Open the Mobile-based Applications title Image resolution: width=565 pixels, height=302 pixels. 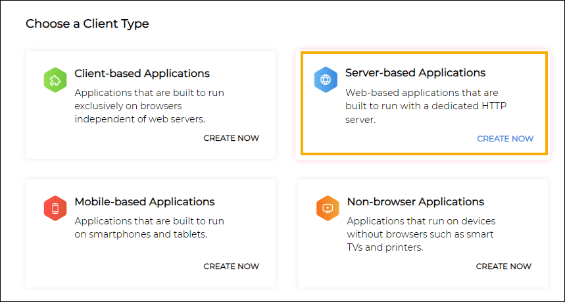[x=145, y=202]
